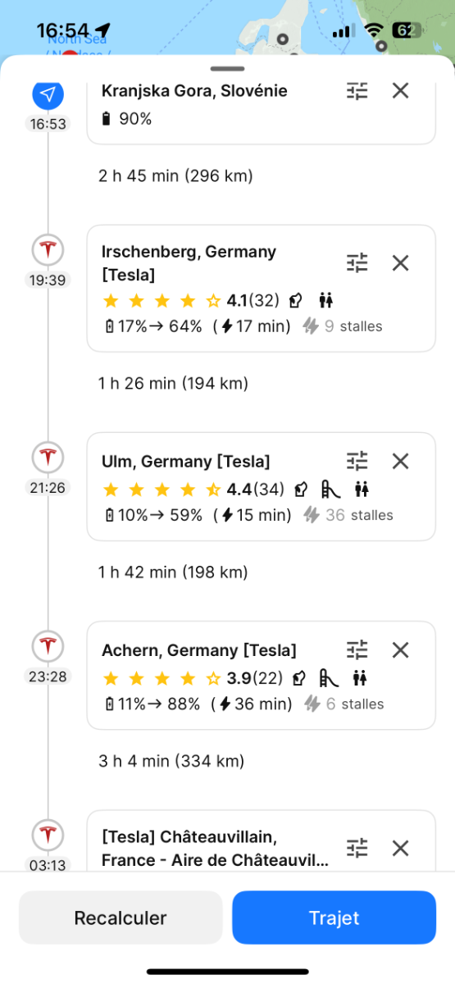This screenshot has width=455, height=984.
Task: Tap the Tesla logo marker at 21:26
Action: 48,457
